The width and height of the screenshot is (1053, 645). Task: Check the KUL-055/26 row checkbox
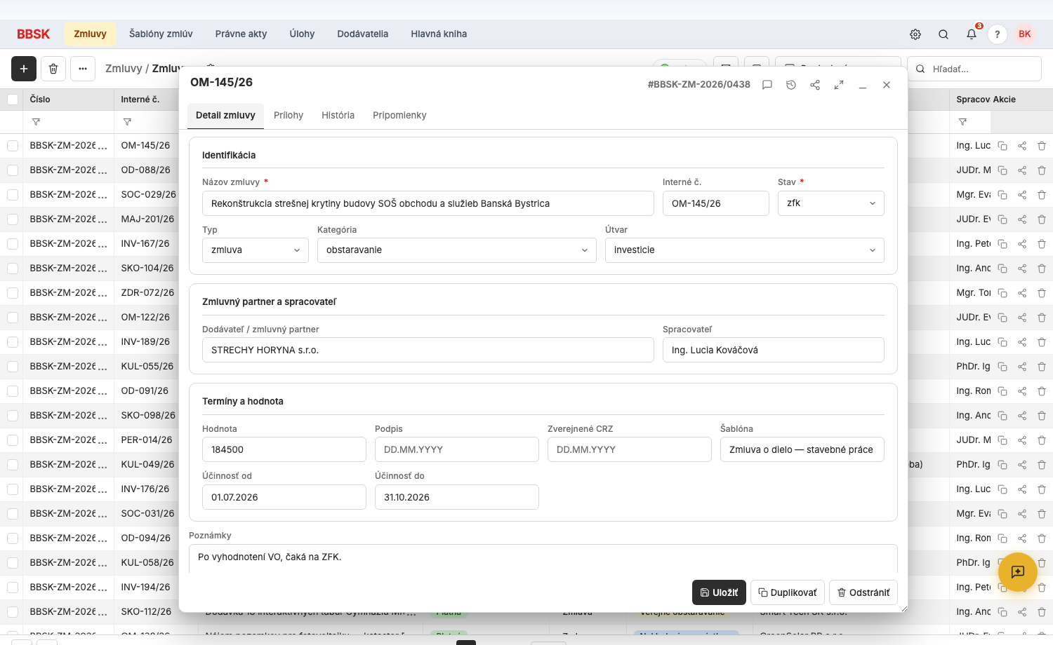tap(13, 367)
